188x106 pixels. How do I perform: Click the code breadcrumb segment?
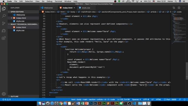pos(178,12)
